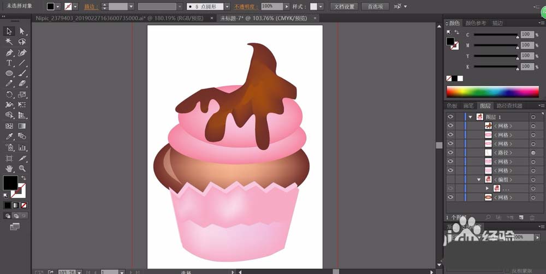Click the swap fill and stroke arrows
The image size is (546, 274).
pyautogui.click(x=23, y=178)
